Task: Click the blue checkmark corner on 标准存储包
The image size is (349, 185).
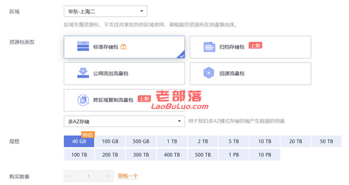Action: pos(182,55)
